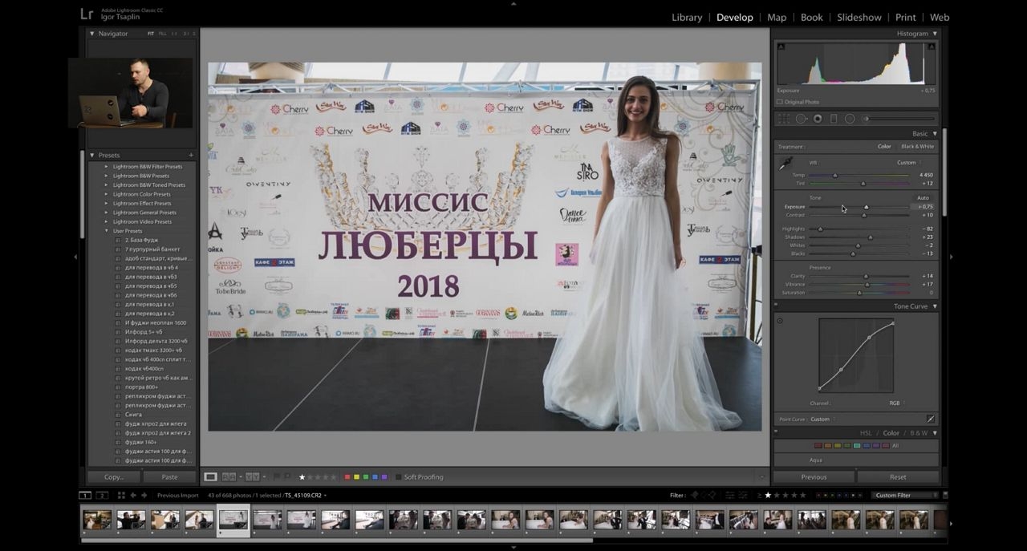Expand Lightroom B&W Filter Presets folder
The width and height of the screenshot is (1027, 551).
(x=106, y=167)
